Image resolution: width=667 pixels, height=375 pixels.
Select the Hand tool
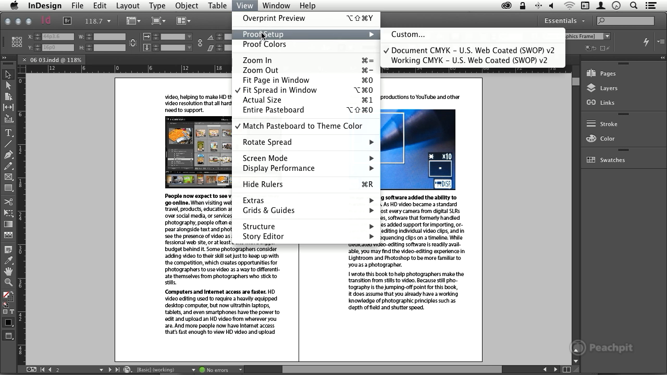pyautogui.click(x=8, y=271)
